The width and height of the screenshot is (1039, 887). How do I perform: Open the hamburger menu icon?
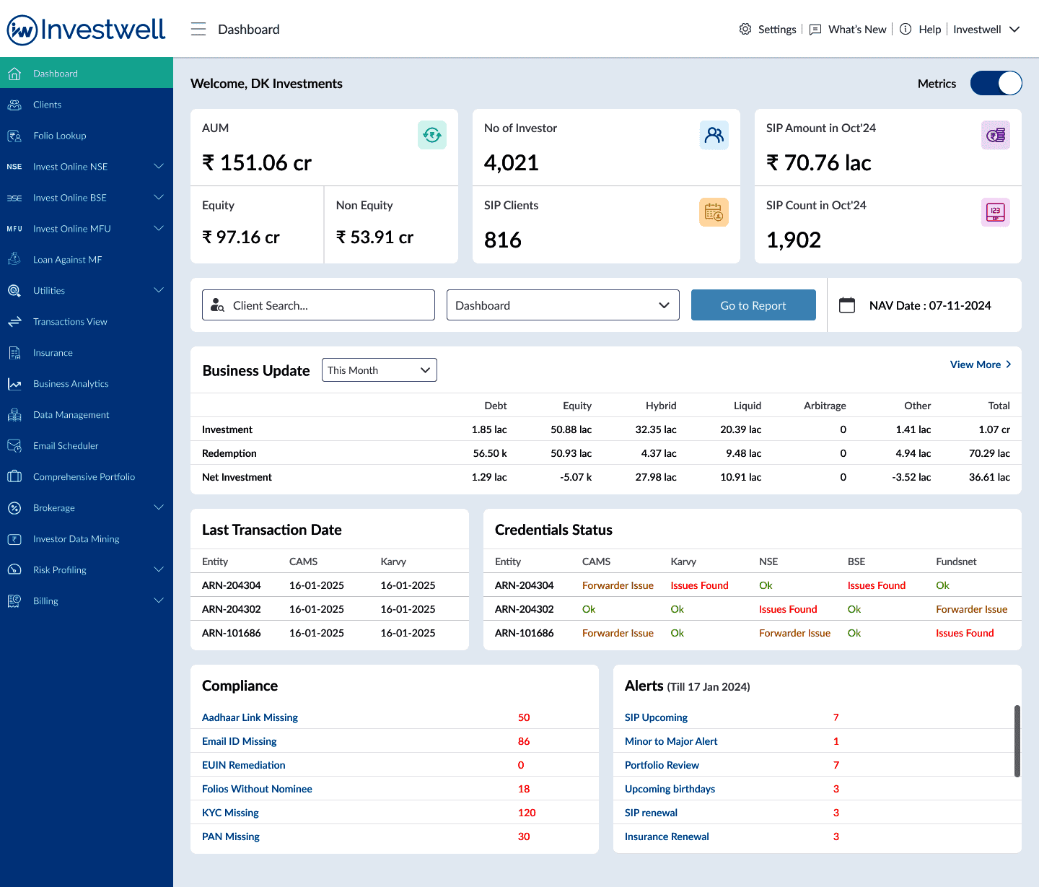[x=198, y=29]
